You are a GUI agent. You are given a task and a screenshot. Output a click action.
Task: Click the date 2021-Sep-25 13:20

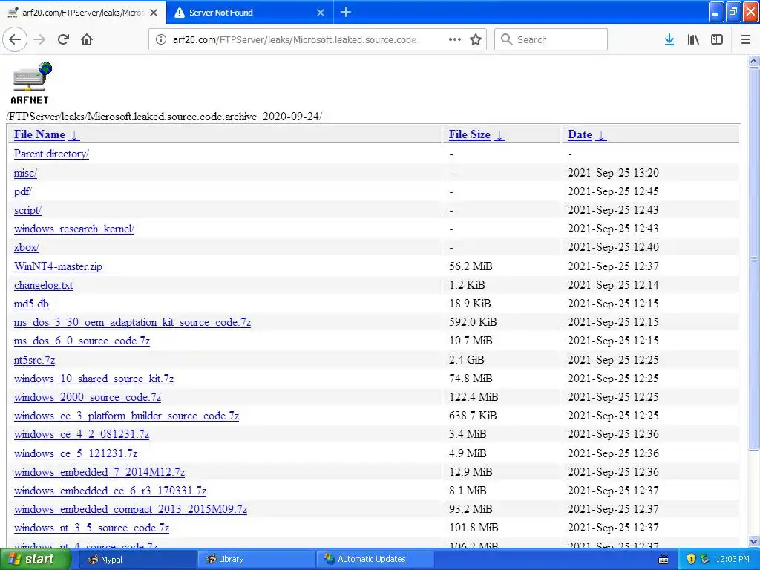point(613,172)
